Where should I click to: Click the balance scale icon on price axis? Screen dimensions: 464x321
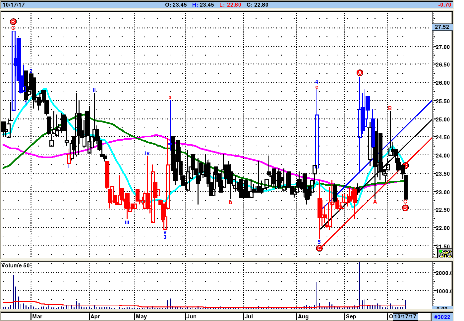click(x=445, y=253)
